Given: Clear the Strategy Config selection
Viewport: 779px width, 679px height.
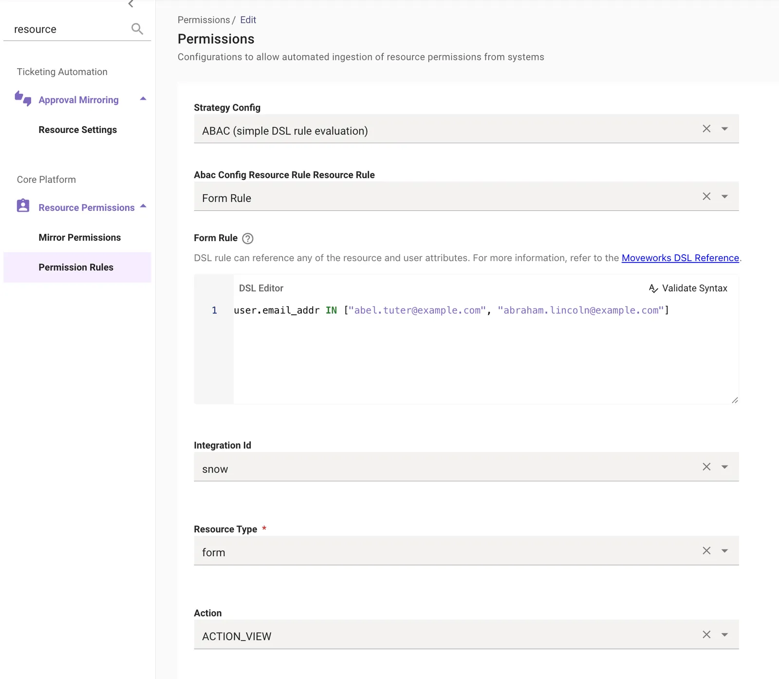Looking at the screenshot, I should coord(706,129).
